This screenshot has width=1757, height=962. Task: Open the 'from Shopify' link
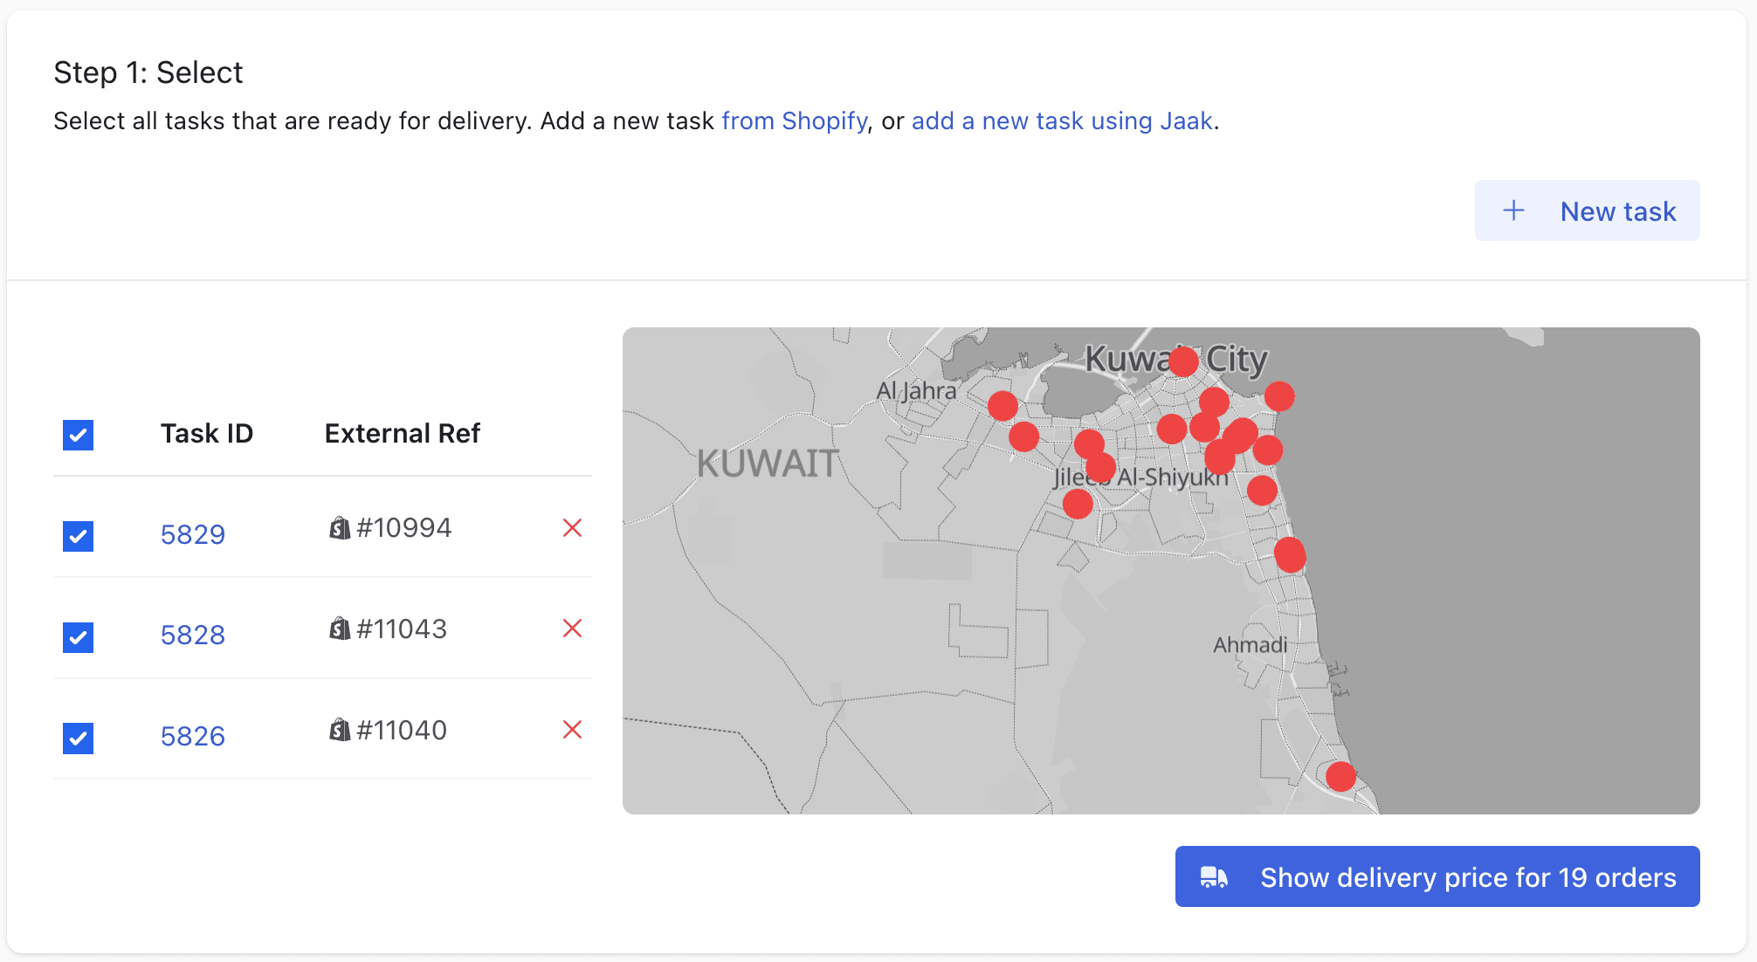pos(794,120)
